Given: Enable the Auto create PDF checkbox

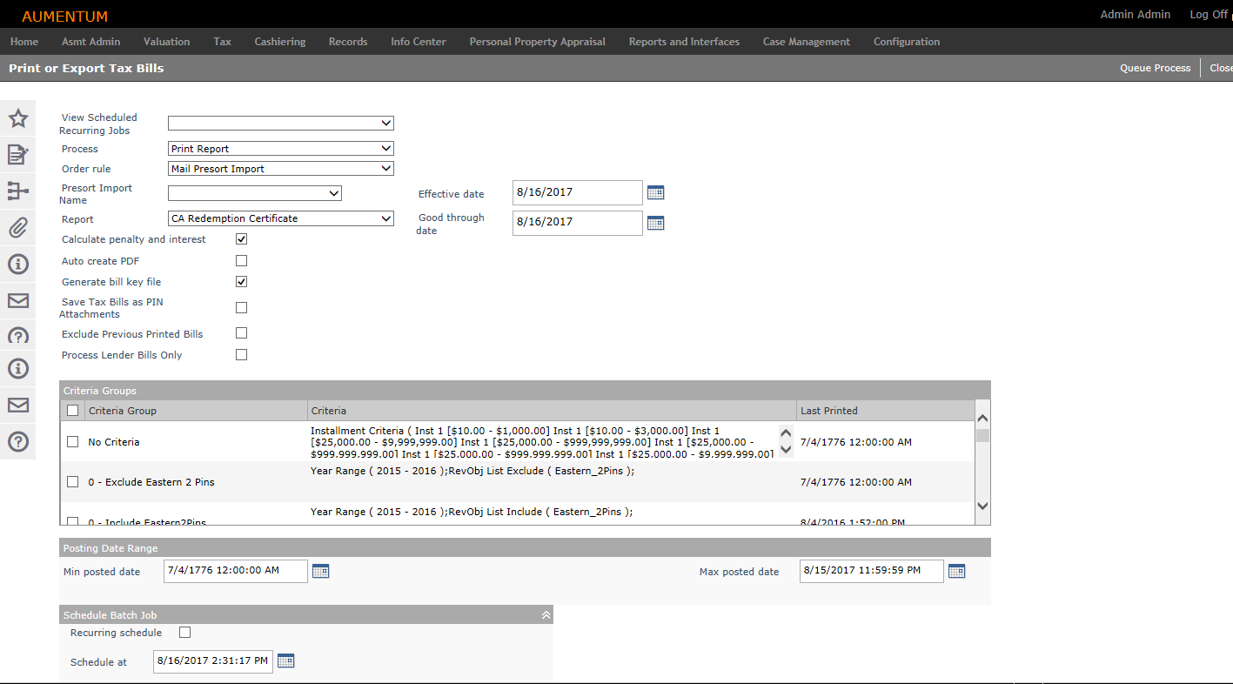Looking at the screenshot, I should coord(242,261).
